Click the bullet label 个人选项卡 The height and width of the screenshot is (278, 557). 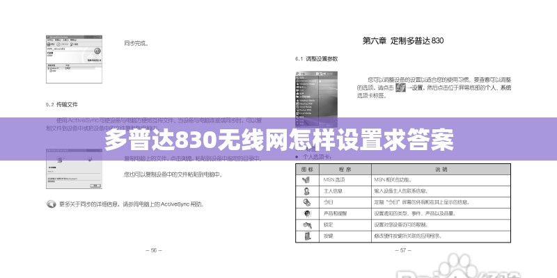point(316,157)
